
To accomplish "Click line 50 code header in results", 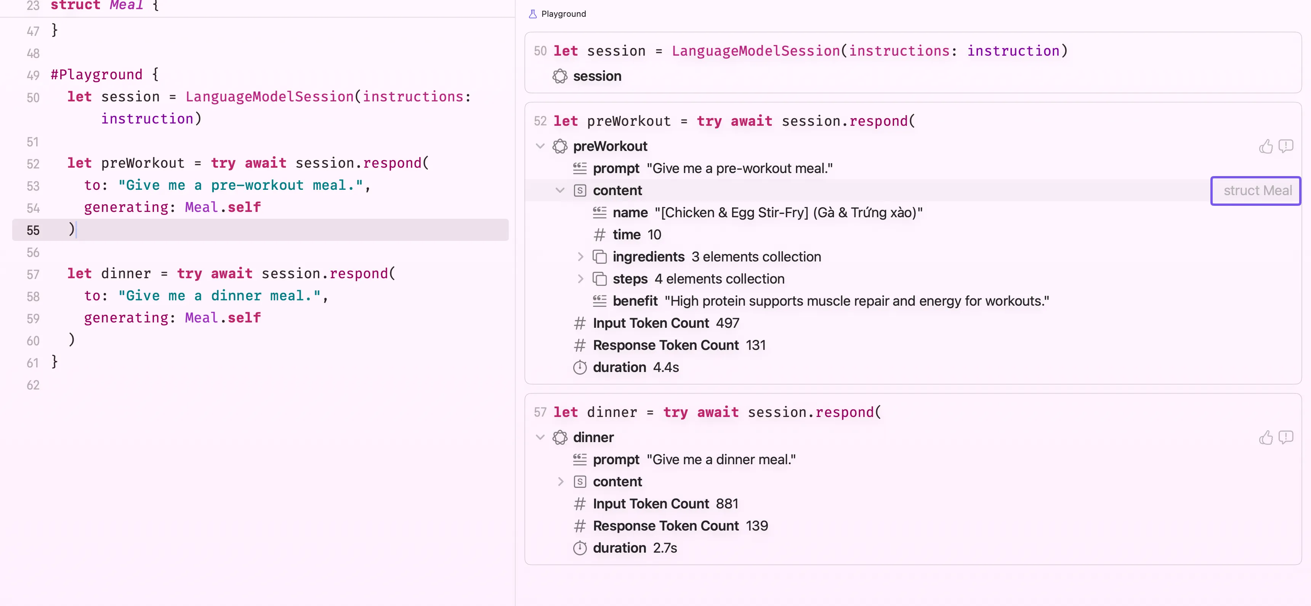I will [810, 51].
